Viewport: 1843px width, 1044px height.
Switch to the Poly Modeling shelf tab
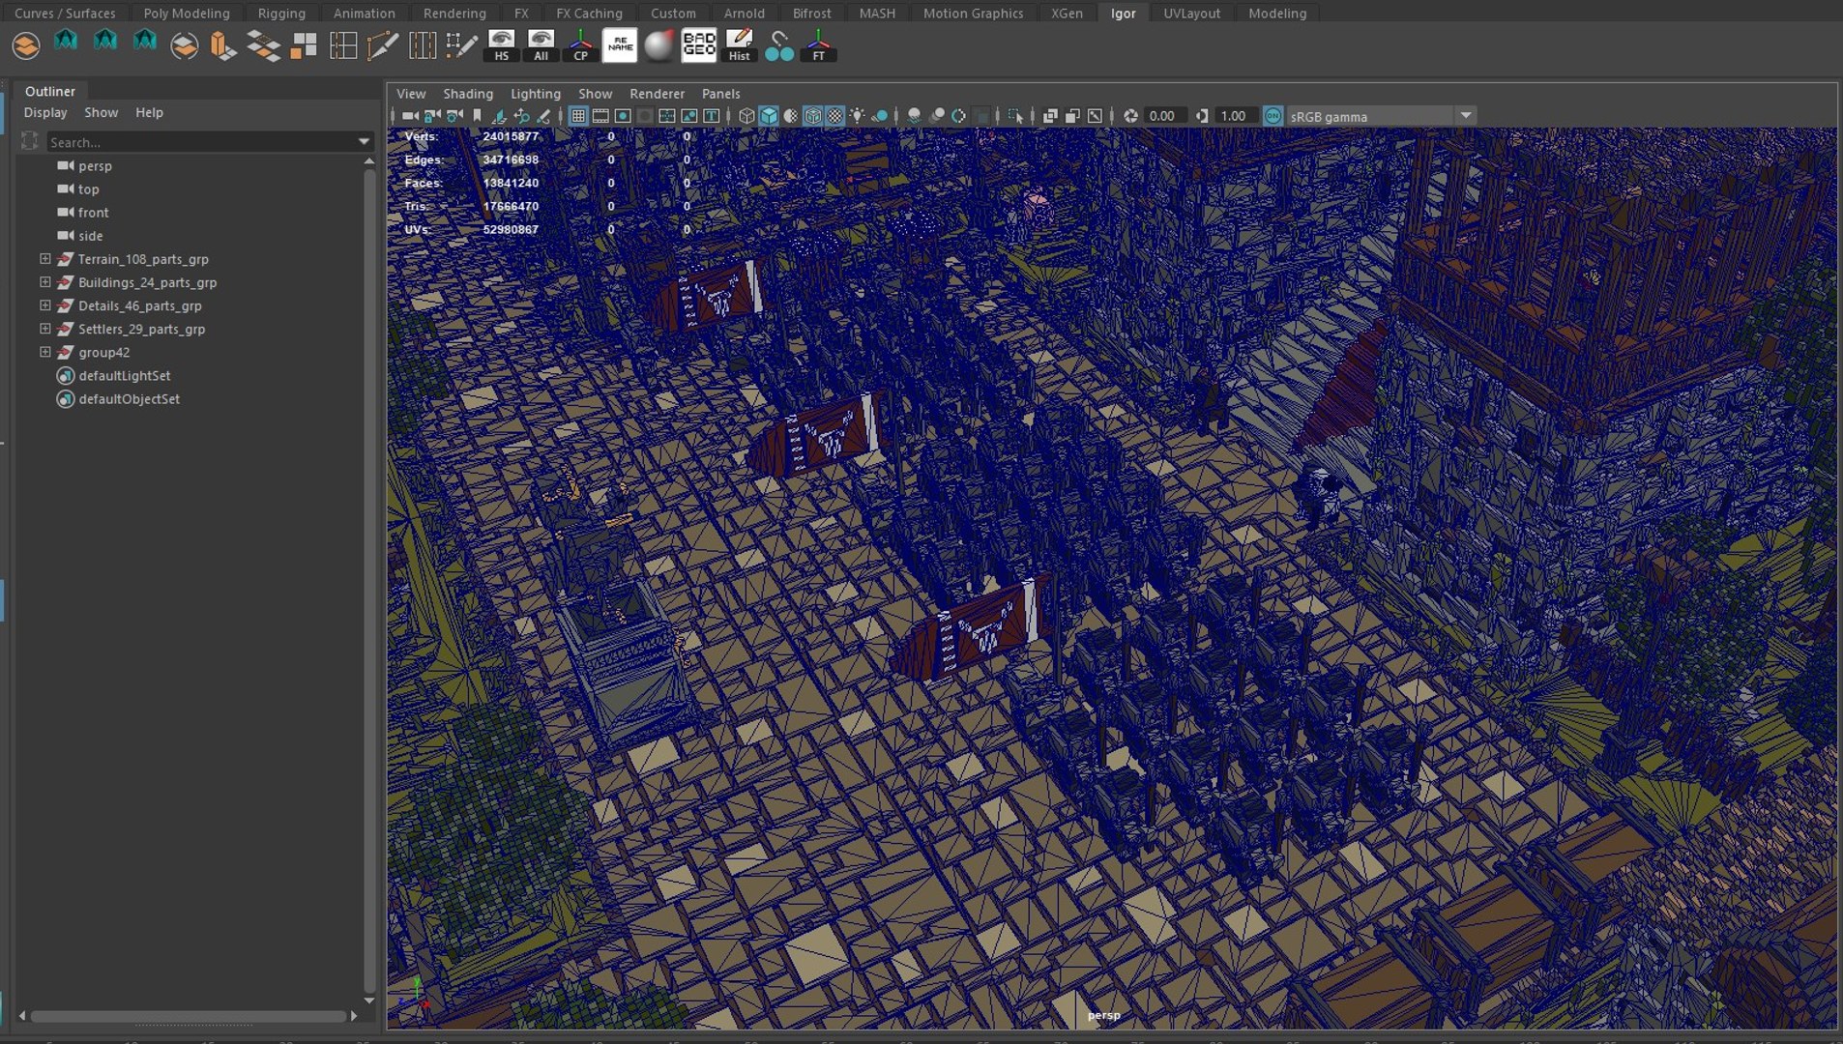tap(187, 13)
